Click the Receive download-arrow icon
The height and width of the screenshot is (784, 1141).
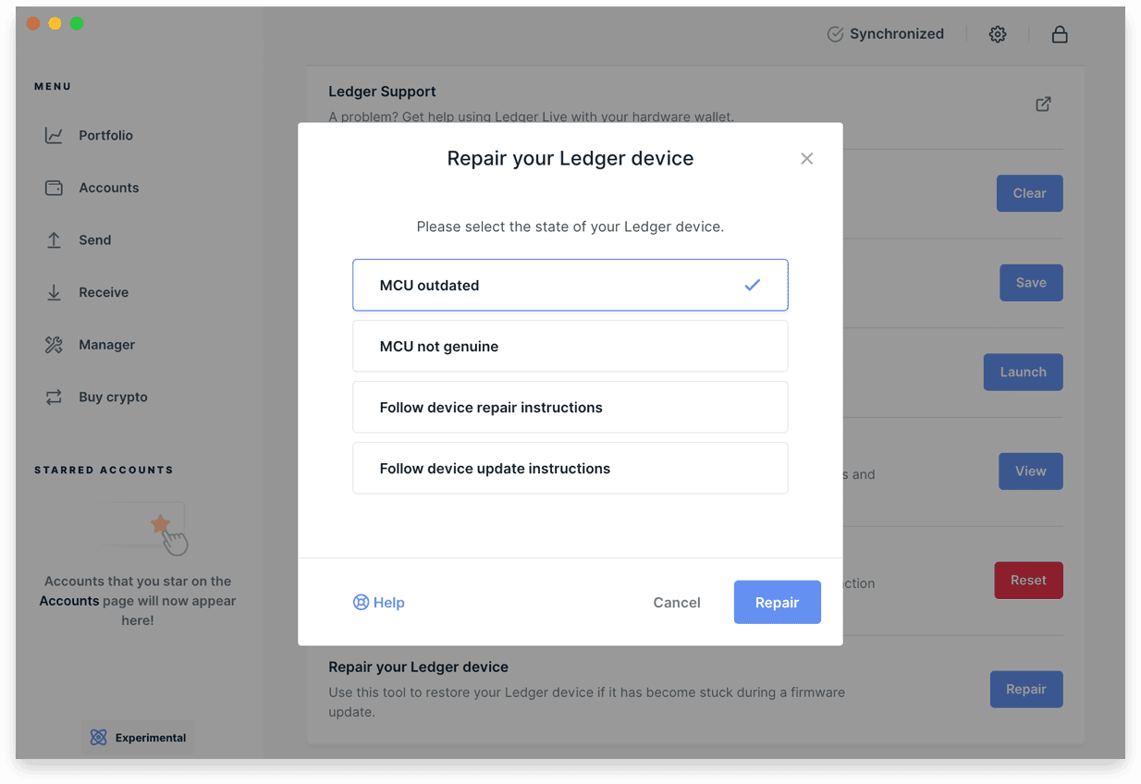54,292
